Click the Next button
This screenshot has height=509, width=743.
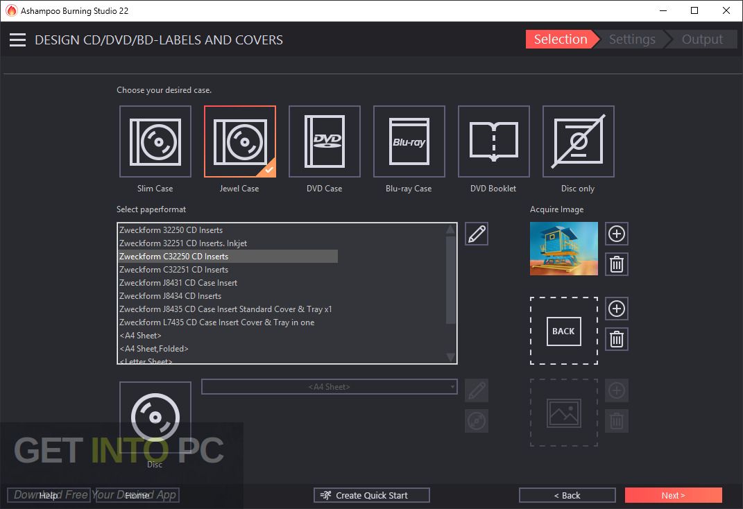pos(674,495)
